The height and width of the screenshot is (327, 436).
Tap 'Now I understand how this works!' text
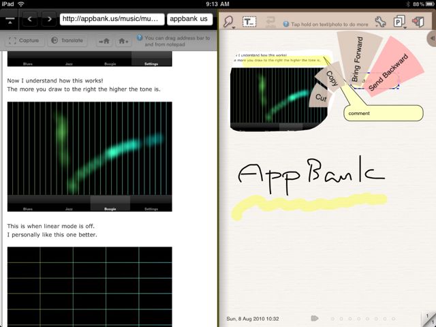[x=55, y=80]
